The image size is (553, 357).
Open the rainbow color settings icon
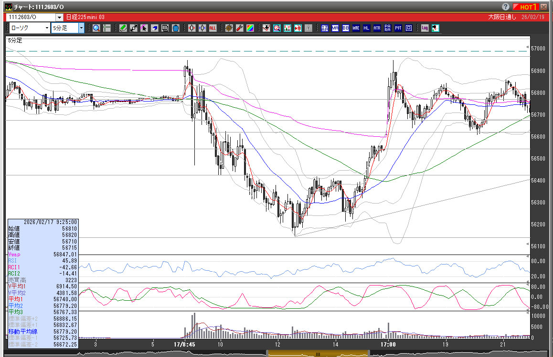(x=250, y=28)
